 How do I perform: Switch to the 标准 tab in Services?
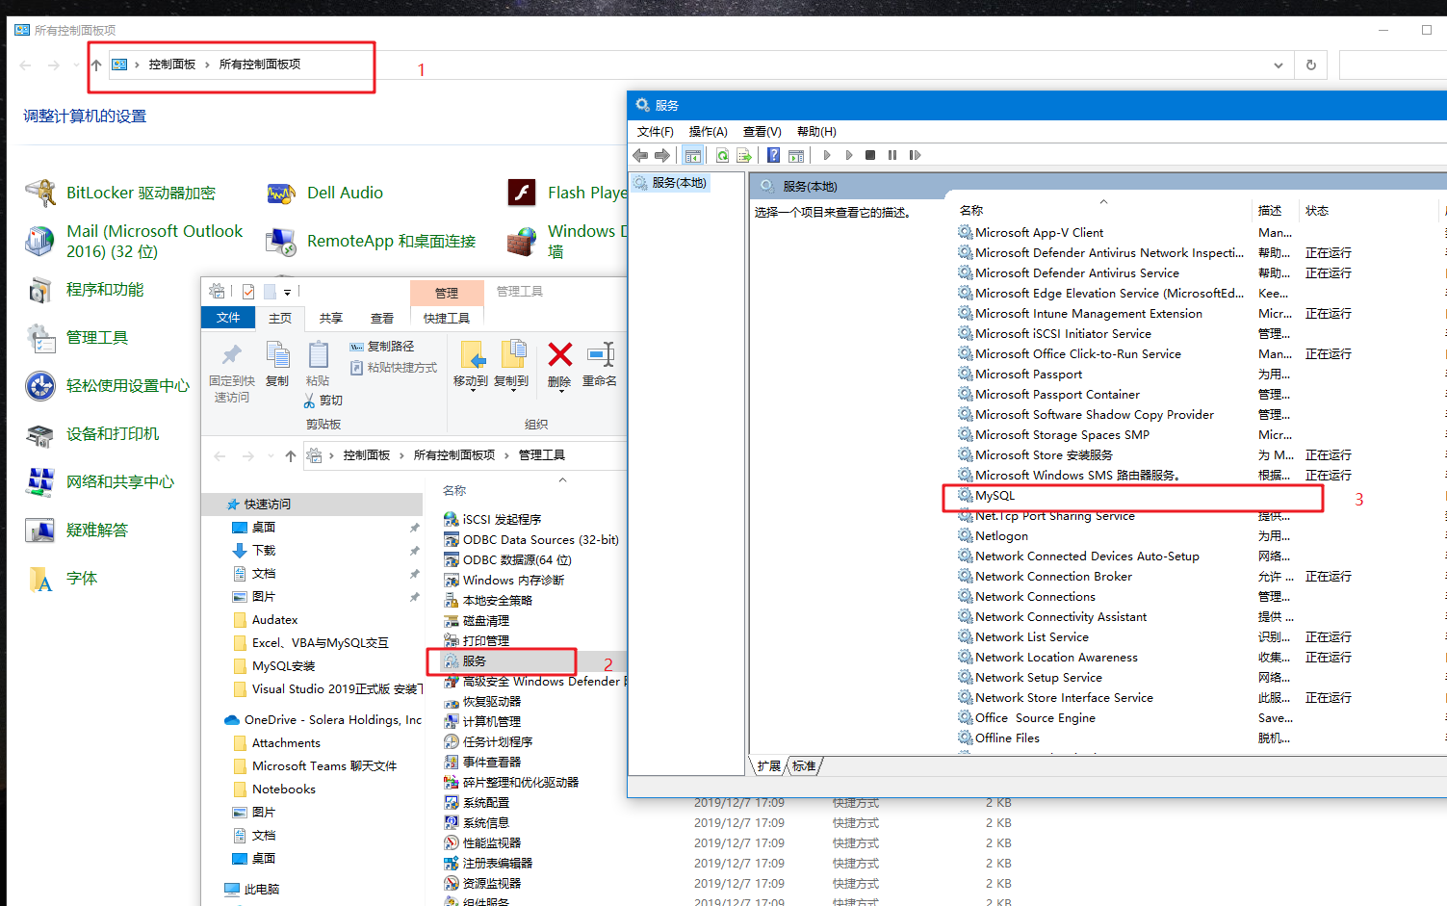805,766
